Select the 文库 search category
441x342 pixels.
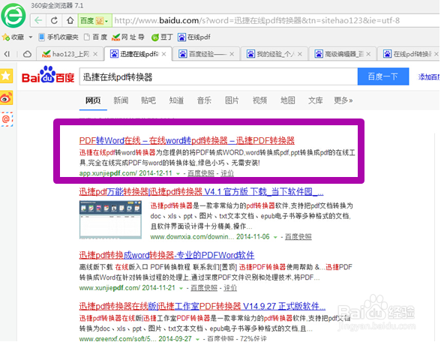click(316, 100)
